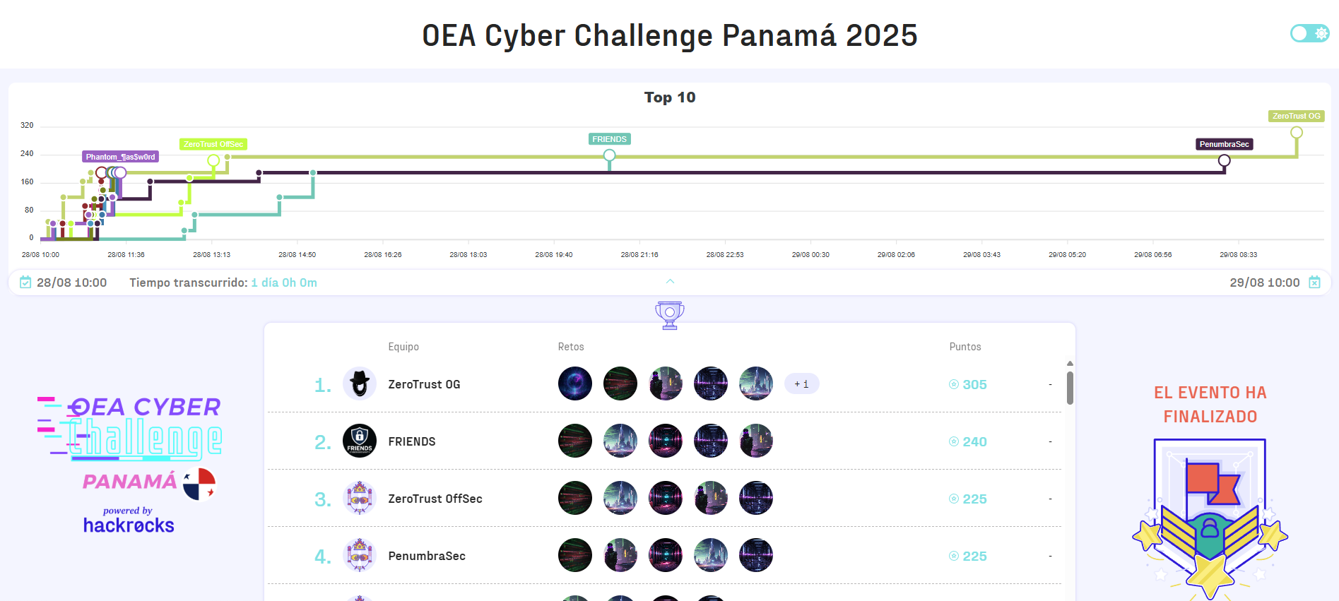This screenshot has width=1339, height=601.
Task: Click PenumbraSec team avatar
Action: coord(360,556)
